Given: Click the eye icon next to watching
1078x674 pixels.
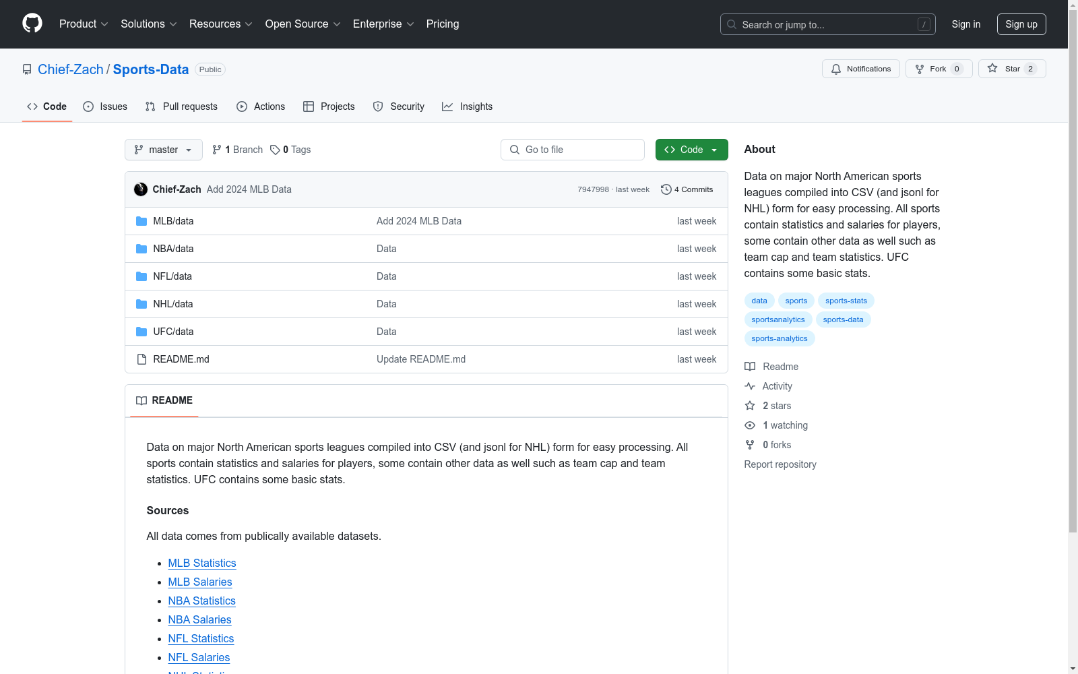Looking at the screenshot, I should pyautogui.click(x=750, y=425).
